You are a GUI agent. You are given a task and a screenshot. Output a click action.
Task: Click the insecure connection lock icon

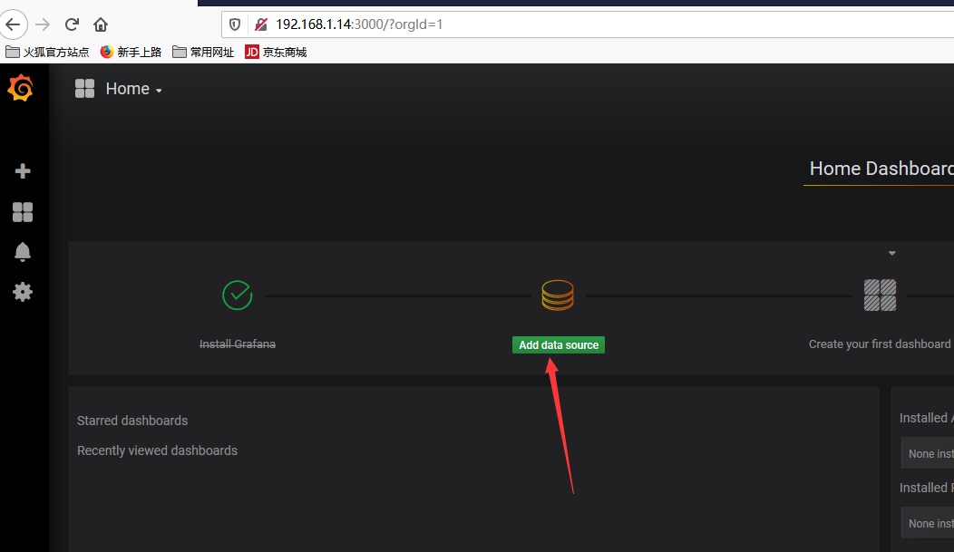(261, 24)
